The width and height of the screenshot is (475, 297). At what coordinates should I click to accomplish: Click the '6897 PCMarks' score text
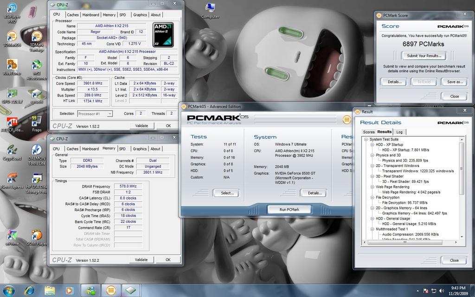[423, 44]
